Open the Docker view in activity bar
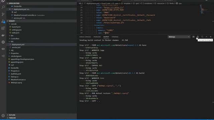 pos(3,35)
